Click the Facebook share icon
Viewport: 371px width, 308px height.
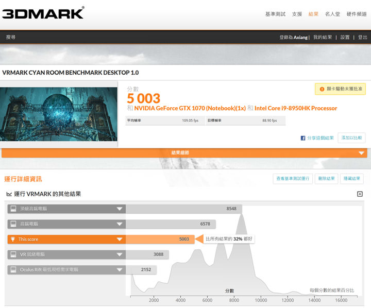click(303, 138)
